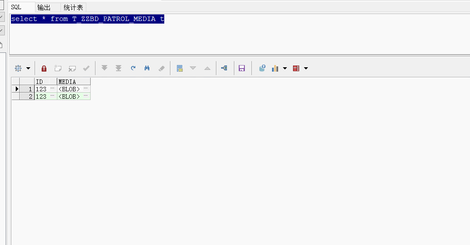Open the ellipsis editor for row 2 ID

coord(53,96)
